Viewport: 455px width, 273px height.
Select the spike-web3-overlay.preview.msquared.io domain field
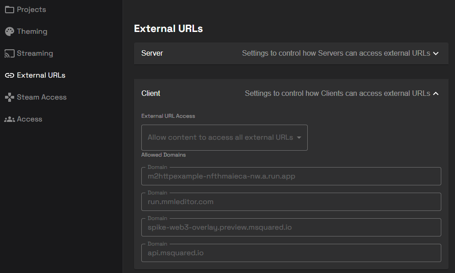point(291,227)
